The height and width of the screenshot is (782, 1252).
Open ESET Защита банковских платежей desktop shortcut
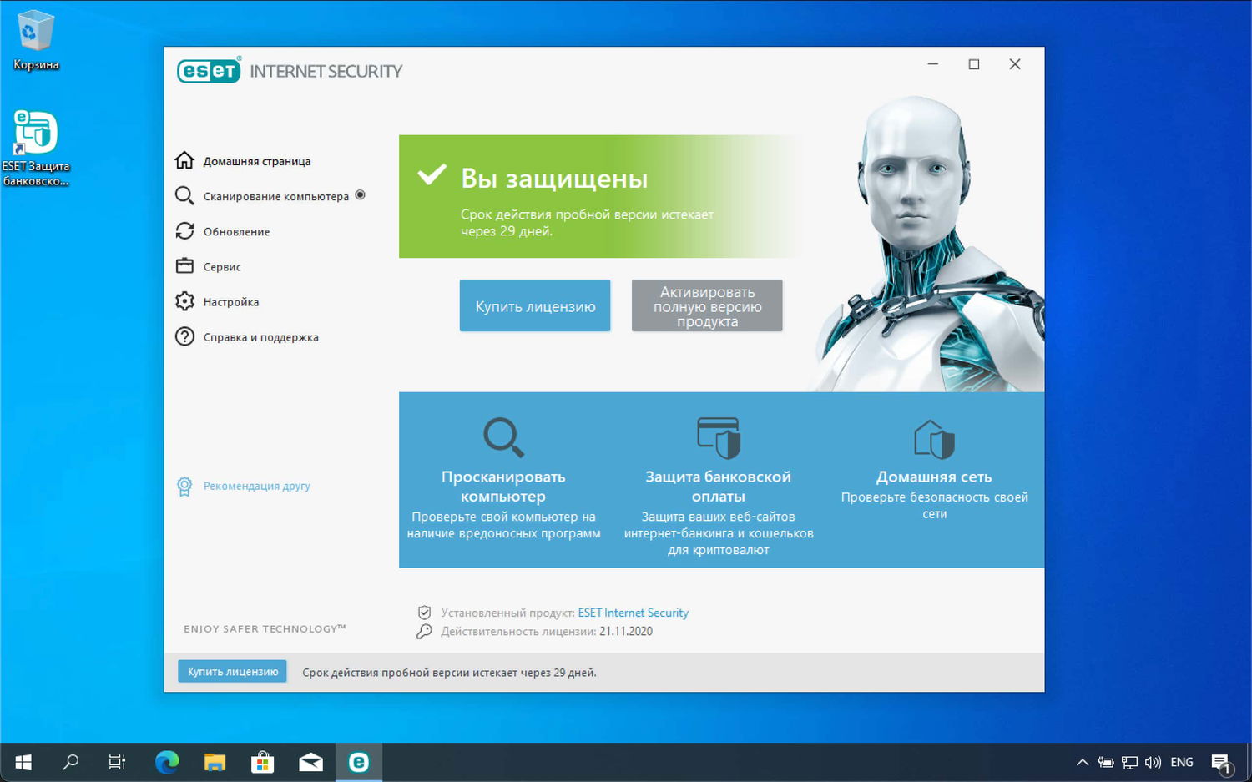pos(35,134)
